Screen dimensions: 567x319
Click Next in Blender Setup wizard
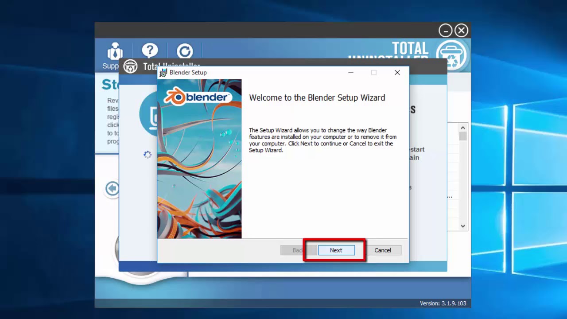336,250
